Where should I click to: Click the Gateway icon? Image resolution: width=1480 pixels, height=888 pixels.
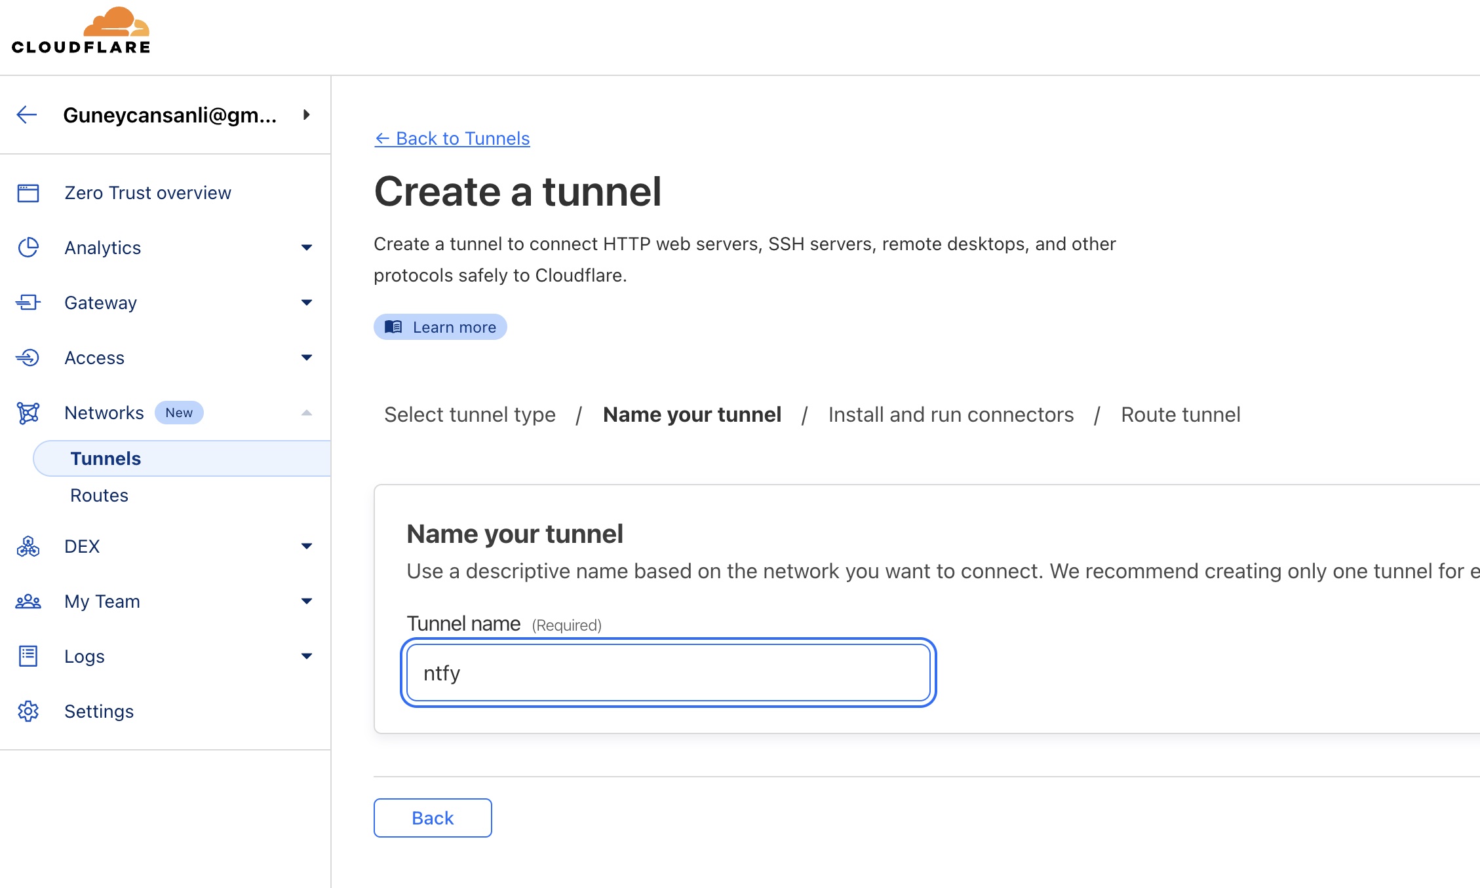[28, 303]
